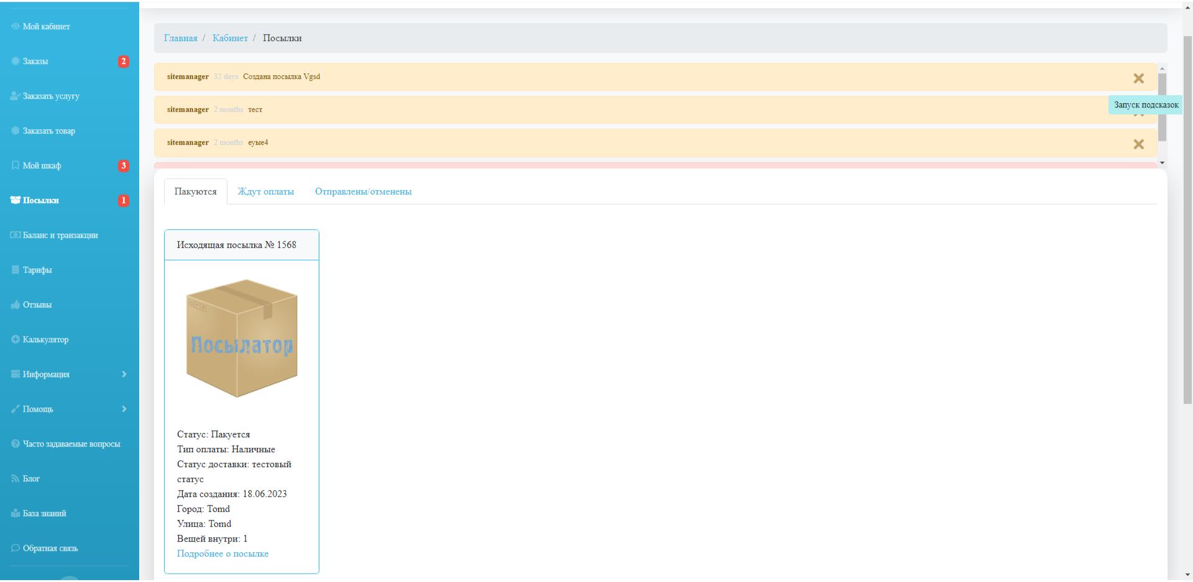
Task: Expand the Помощь submenu chevron
Action: 124,409
